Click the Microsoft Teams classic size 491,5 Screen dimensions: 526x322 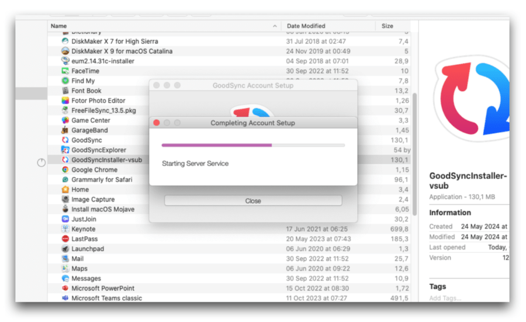399,298
